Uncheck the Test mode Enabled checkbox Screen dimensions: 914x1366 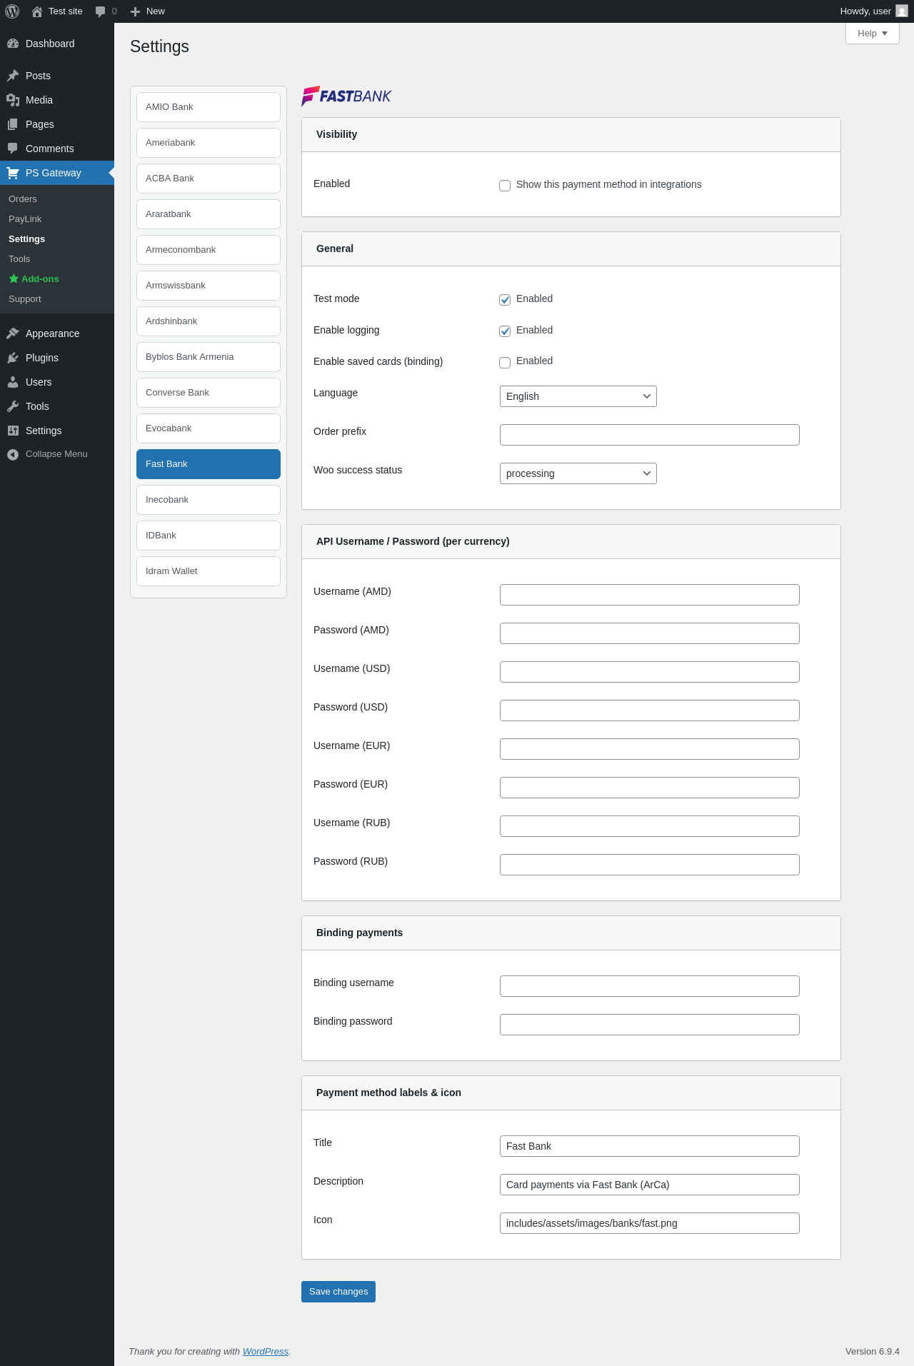click(505, 300)
